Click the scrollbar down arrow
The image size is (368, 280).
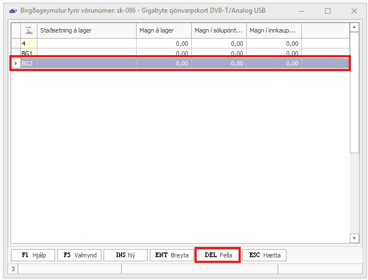(354, 238)
